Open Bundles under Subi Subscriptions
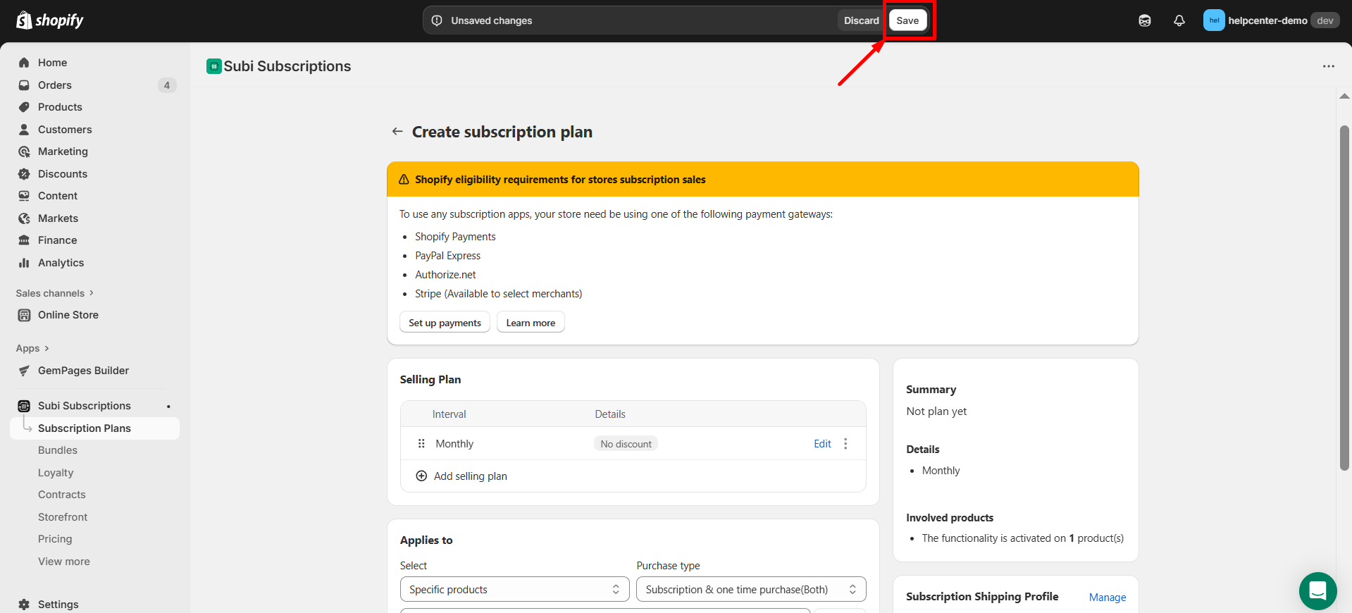This screenshot has width=1352, height=613. coord(58,450)
